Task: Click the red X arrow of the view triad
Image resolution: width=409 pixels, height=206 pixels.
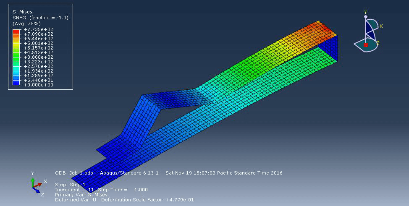Action: (x=37, y=185)
